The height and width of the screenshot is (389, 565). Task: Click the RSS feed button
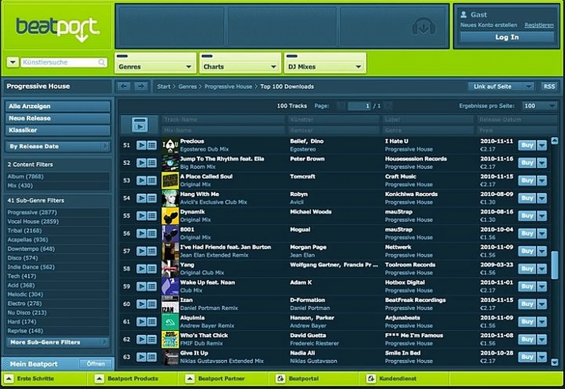coord(549,87)
